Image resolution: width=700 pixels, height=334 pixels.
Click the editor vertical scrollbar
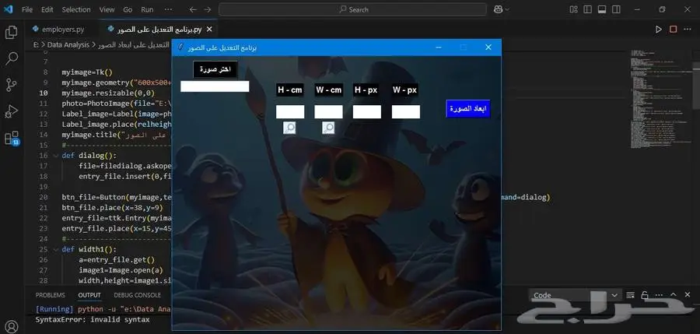coord(696,85)
